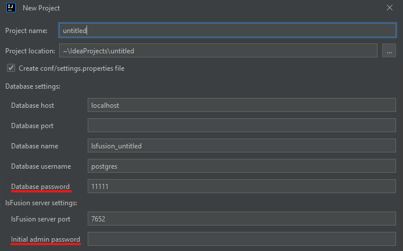Click the New Project title text
403x251 pixels.
(x=41, y=8)
